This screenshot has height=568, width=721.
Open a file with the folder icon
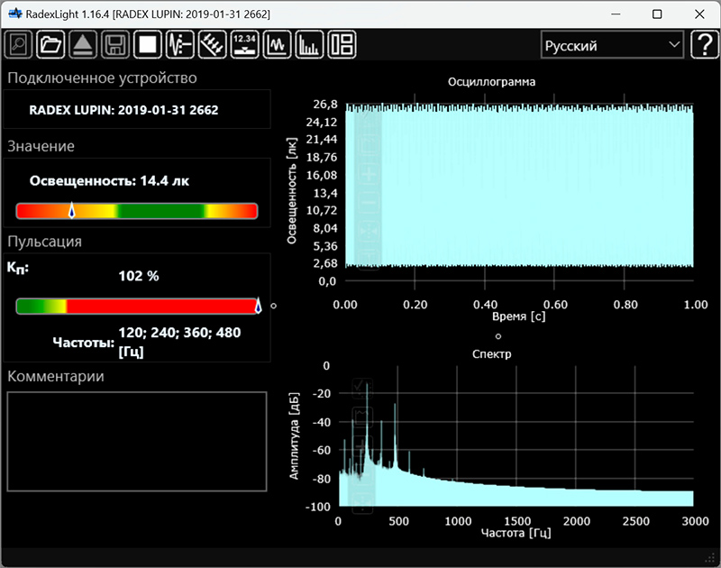point(50,44)
